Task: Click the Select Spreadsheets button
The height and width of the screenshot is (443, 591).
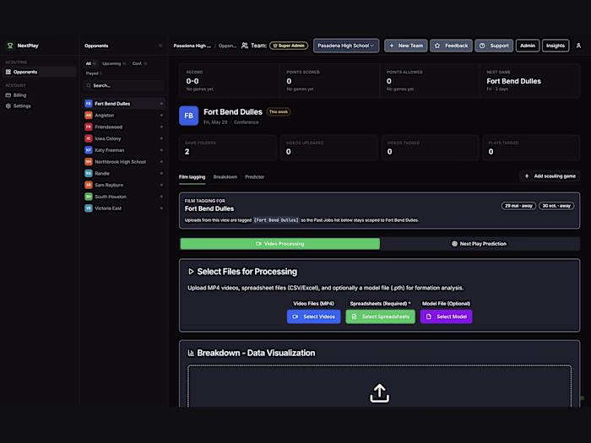Action: pos(380,316)
